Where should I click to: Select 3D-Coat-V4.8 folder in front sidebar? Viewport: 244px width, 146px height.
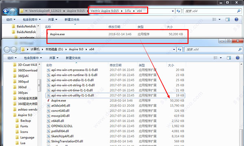point(26,65)
